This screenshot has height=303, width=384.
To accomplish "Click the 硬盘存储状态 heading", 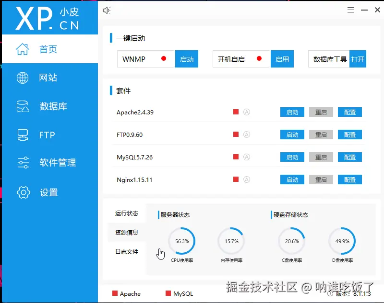I will click(x=291, y=215).
